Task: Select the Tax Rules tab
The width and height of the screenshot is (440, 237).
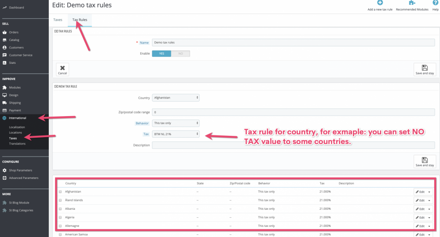Action: click(x=80, y=20)
